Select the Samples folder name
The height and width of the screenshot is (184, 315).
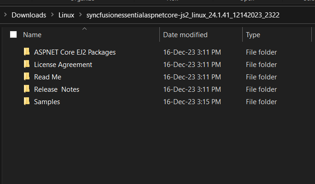[47, 101]
